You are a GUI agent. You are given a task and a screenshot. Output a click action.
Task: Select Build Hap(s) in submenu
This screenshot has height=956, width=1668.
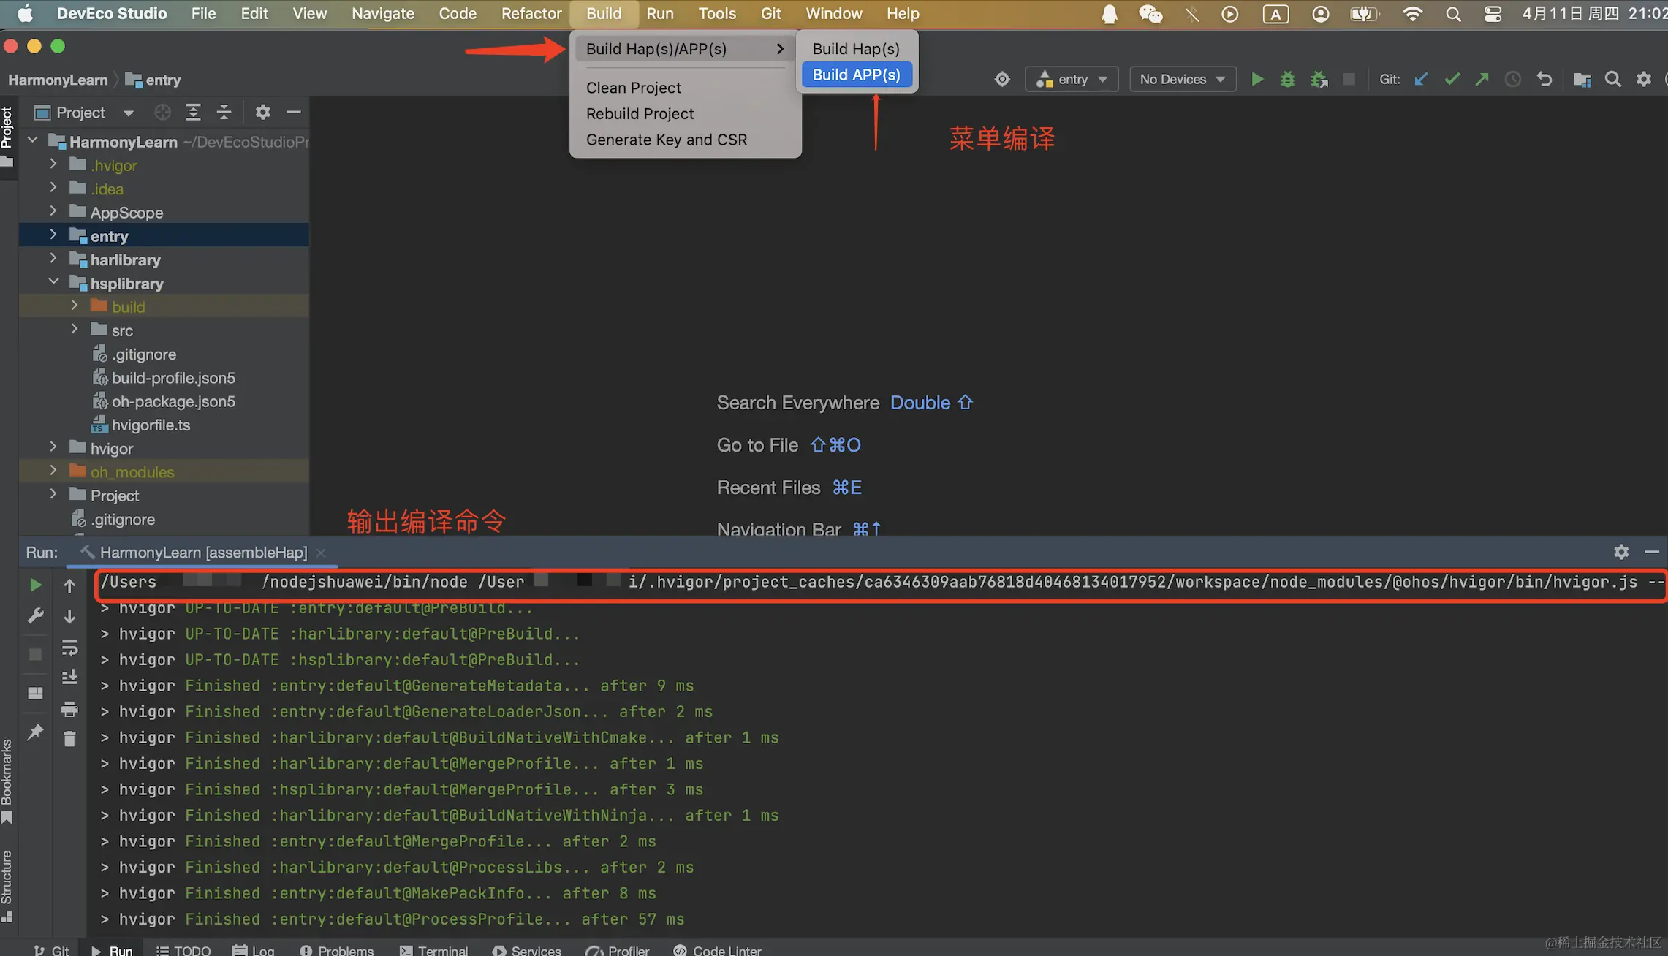[856, 48]
